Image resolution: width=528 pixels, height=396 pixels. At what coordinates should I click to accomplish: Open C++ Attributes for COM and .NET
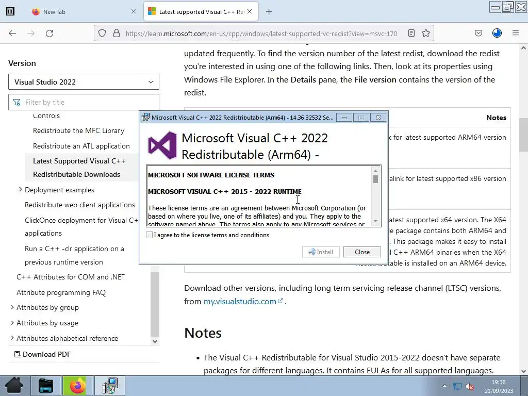71,277
